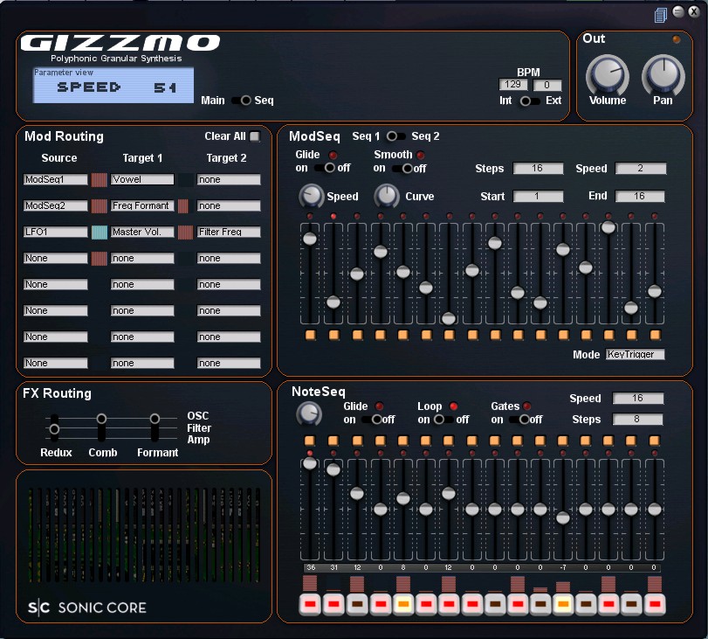Toggle the ModSeq Glide on/off switch
The image size is (708, 639).
point(325,168)
